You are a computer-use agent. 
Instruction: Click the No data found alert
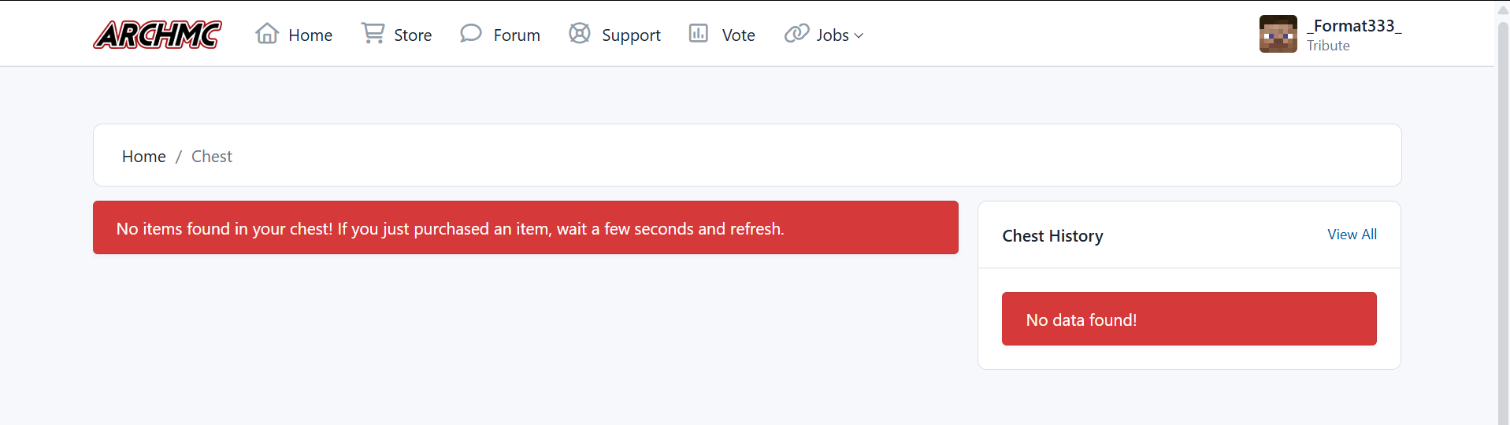point(1189,319)
